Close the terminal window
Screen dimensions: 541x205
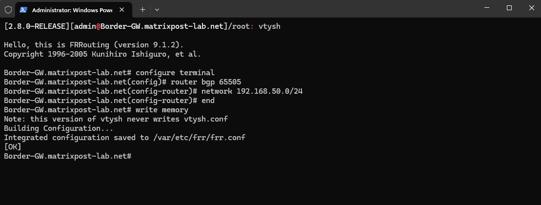[531, 8]
